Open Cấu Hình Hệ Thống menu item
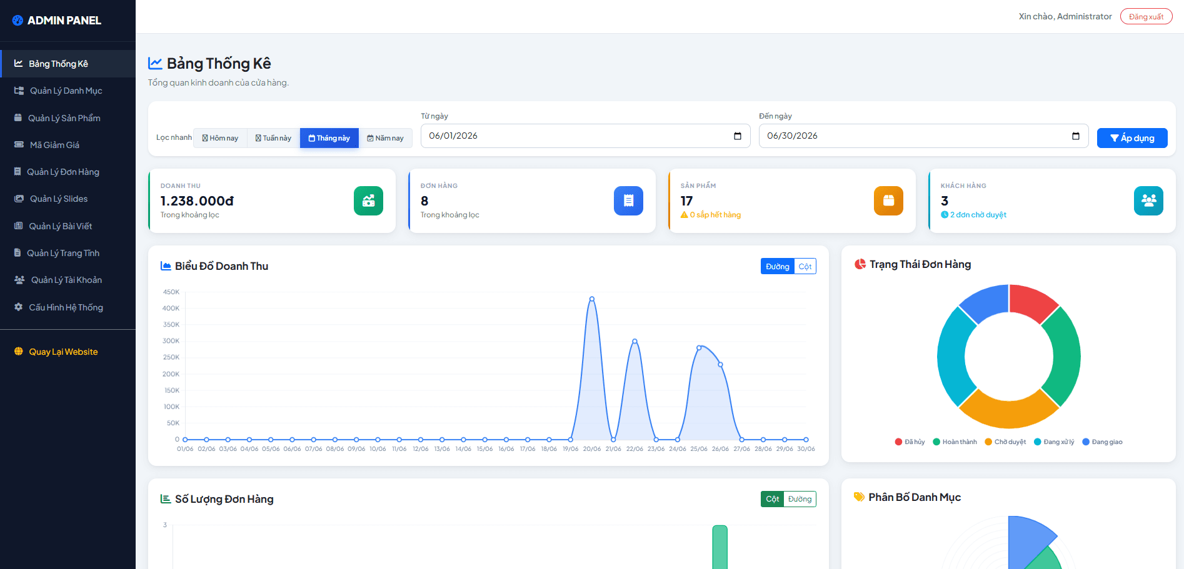The image size is (1184, 569). pos(68,307)
